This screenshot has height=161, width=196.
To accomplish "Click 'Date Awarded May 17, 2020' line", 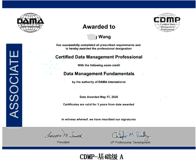I will 99,97.
